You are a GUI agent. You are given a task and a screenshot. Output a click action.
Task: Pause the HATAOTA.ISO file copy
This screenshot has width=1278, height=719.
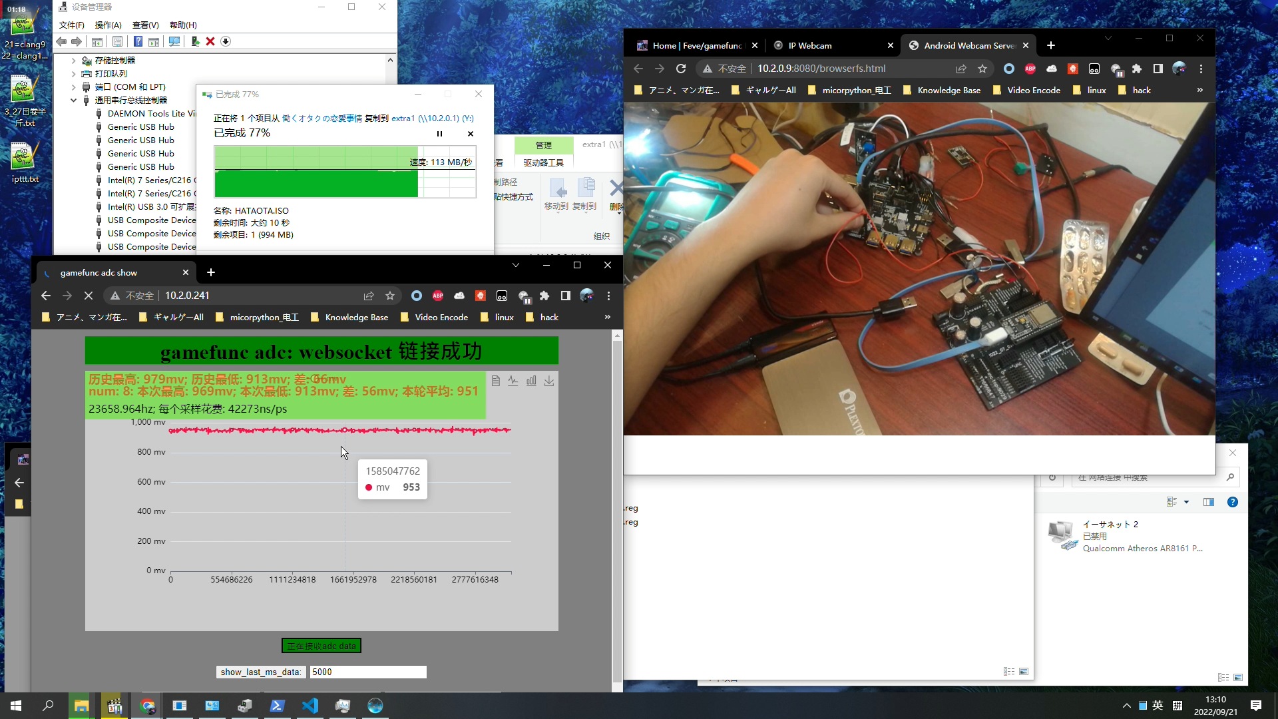point(439,134)
